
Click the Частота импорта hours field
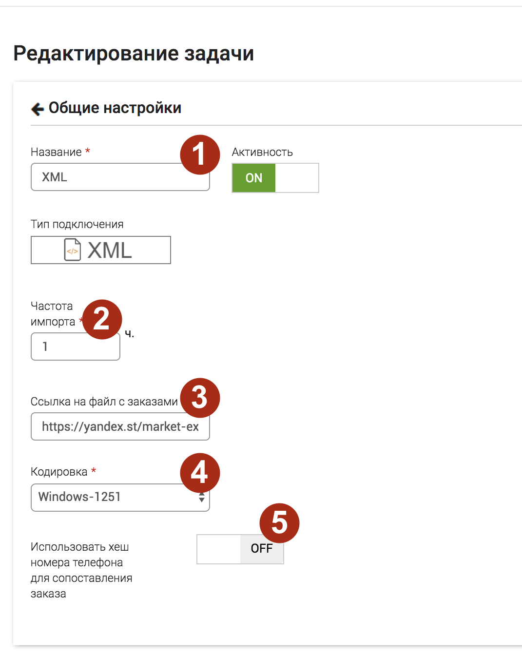click(x=76, y=347)
